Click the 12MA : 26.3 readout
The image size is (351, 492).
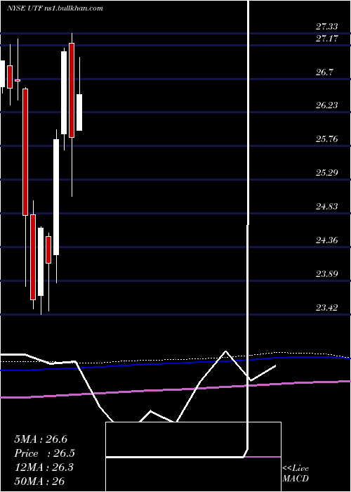coord(44,467)
